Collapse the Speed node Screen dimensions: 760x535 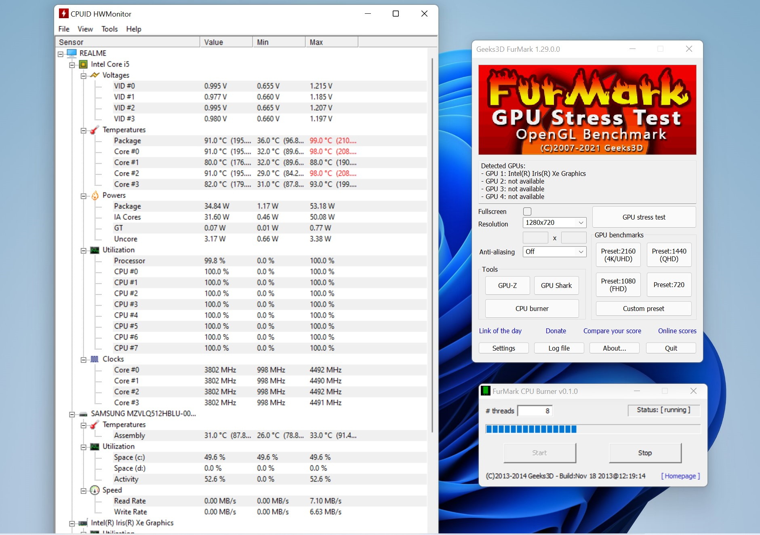coord(83,491)
